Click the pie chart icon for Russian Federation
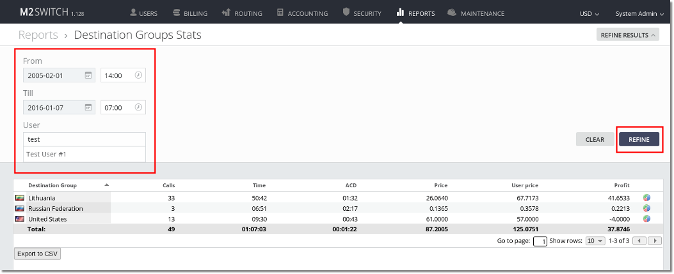Image resolution: width=674 pixels, height=274 pixels. click(647, 208)
